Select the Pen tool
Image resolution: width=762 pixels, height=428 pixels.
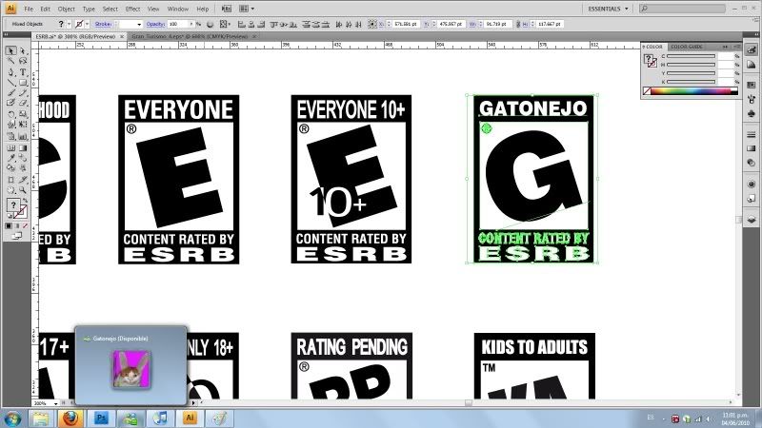(x=10, y=72)
